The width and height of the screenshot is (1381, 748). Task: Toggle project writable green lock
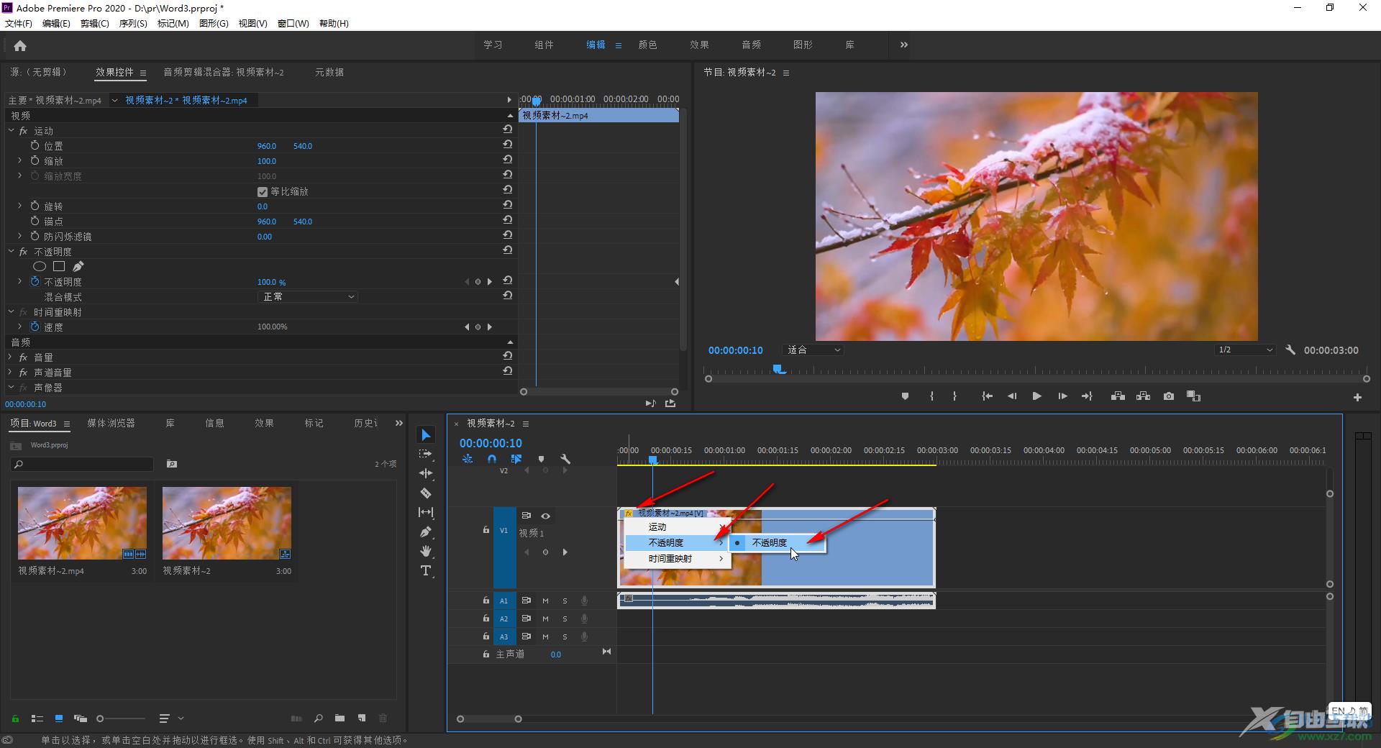[15, 718]
